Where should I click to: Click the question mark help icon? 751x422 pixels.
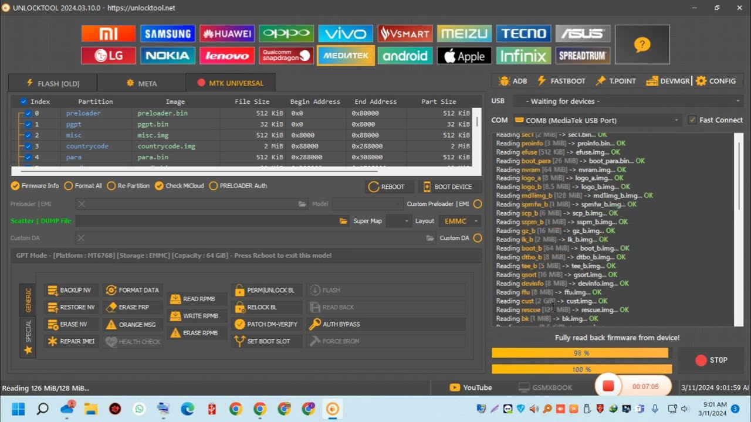(x=642, y=44)
